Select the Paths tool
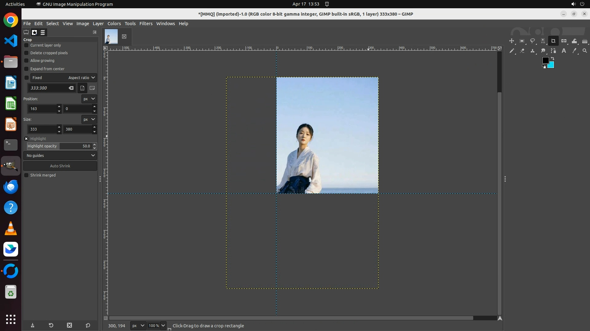 coord(553,51)
